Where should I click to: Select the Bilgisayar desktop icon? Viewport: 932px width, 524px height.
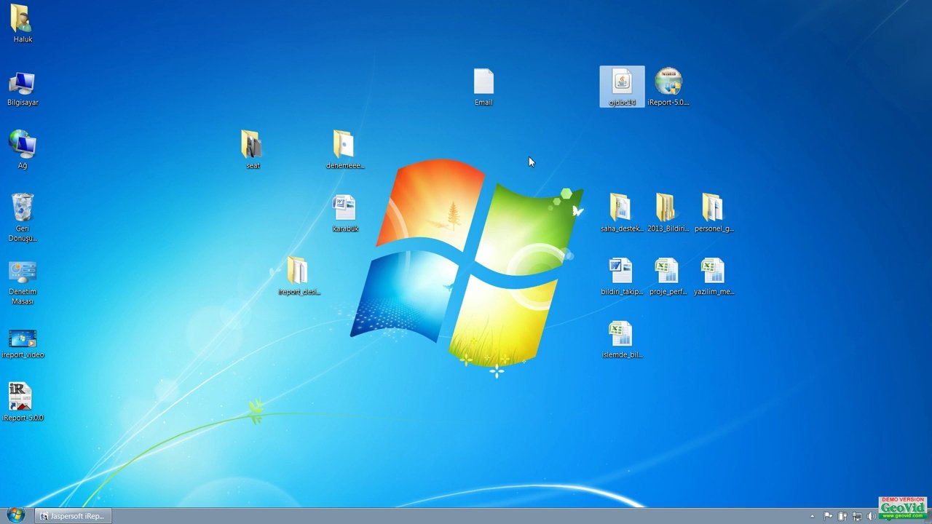(x=22, y=83)
